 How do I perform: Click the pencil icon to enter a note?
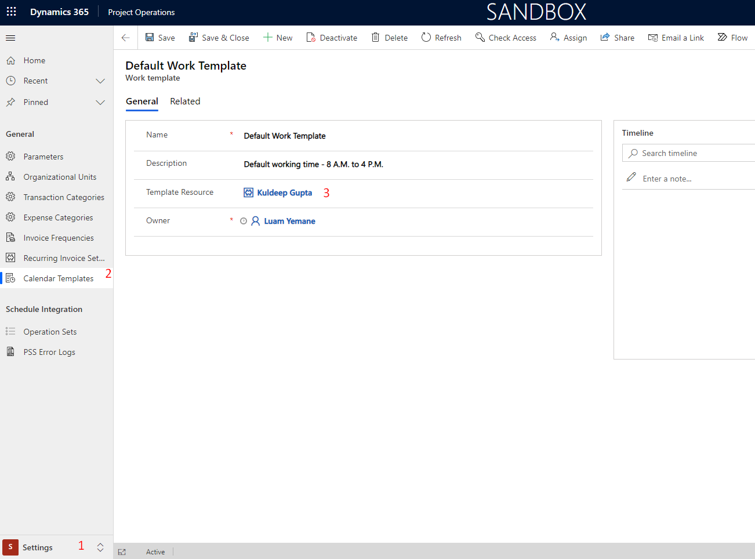[631, 177]
